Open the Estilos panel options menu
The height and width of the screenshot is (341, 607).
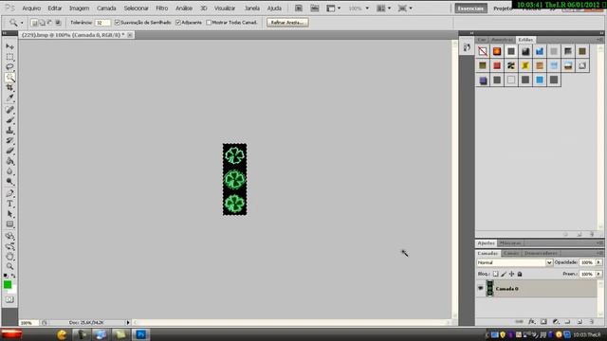599,40
